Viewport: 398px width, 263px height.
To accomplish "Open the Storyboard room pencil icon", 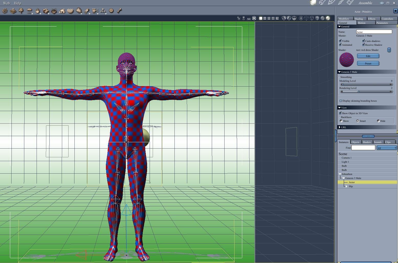I will point(331,3).
